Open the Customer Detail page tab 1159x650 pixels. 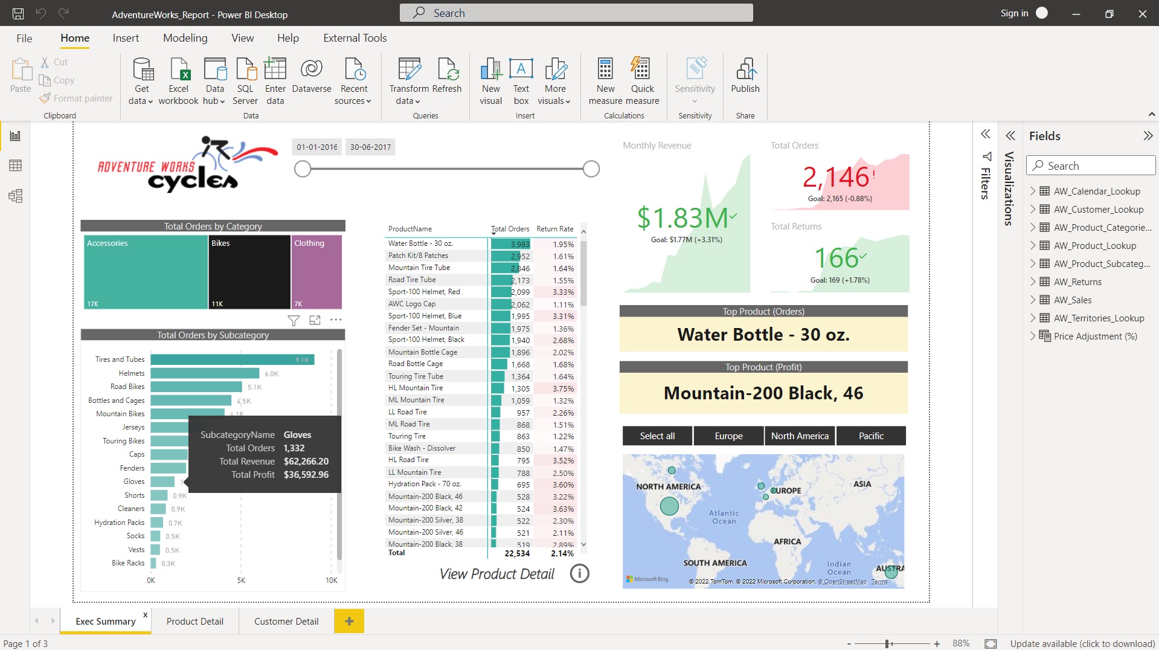286,621
